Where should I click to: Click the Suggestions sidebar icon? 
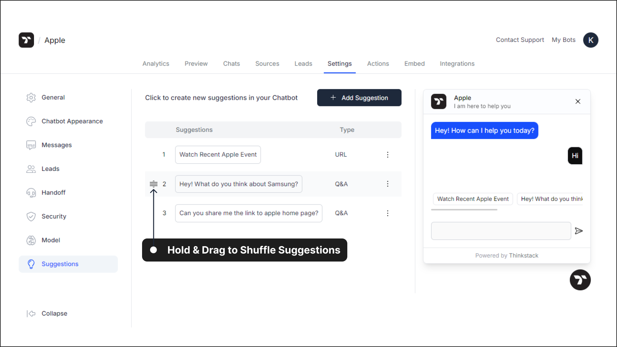pos(31,264)
